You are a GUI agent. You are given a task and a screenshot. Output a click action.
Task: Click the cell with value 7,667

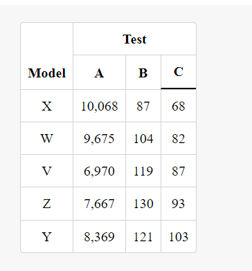click(99, 204)
